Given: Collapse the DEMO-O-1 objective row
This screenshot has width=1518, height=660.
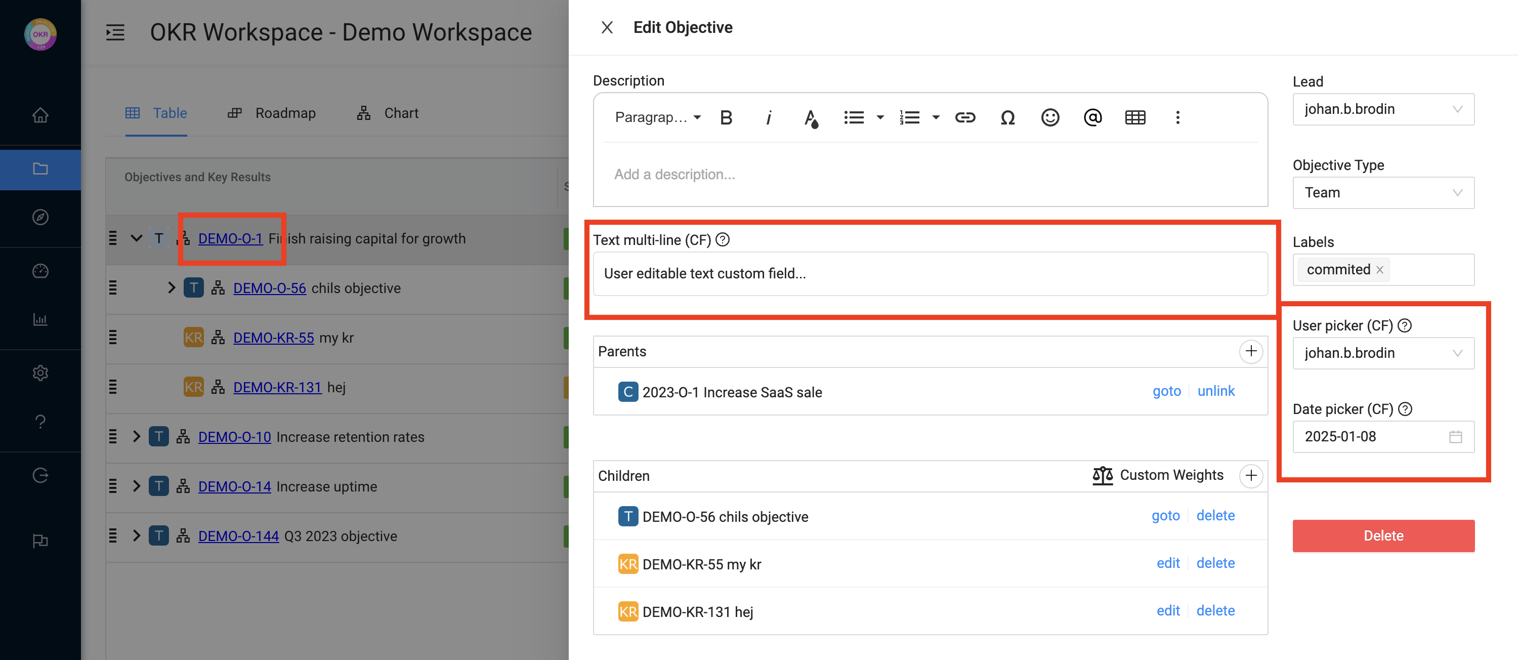Looking at the screenshot, I should click(x=137, y=239).
